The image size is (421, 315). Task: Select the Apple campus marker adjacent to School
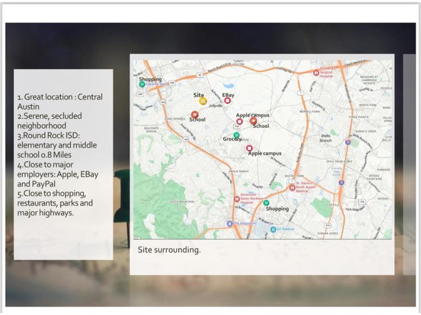[239, 121]
